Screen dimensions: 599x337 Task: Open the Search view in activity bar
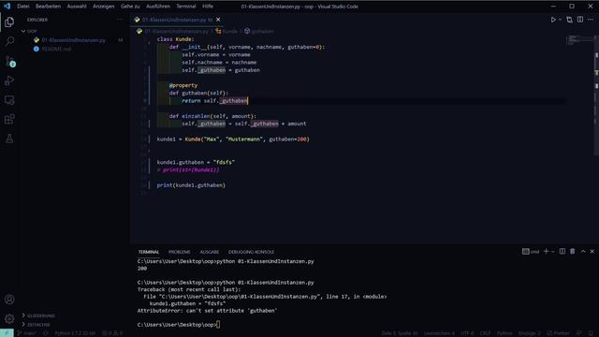click(x=9, y=41)
